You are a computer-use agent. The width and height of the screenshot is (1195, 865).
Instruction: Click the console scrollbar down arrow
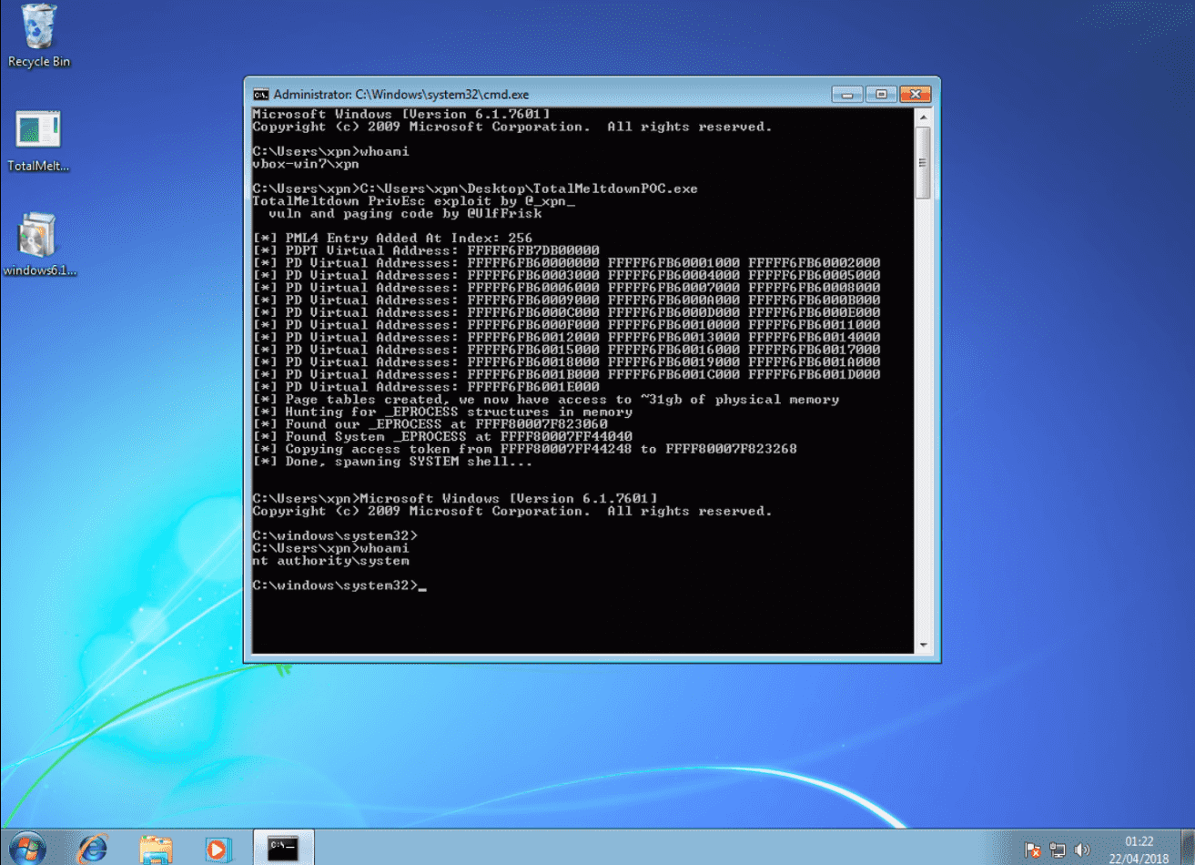point(923,645)
